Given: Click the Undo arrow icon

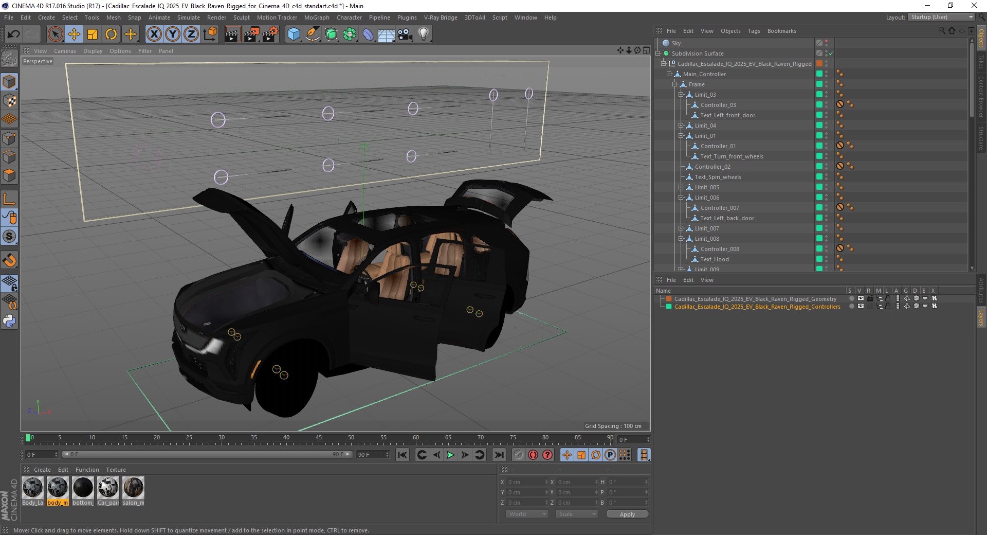Looking at the screenshot, I should [x=14, y=34].
